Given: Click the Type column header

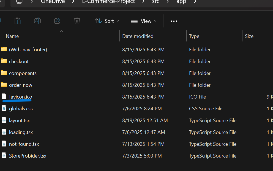Looking at the screenshot, I should (194, 36).
